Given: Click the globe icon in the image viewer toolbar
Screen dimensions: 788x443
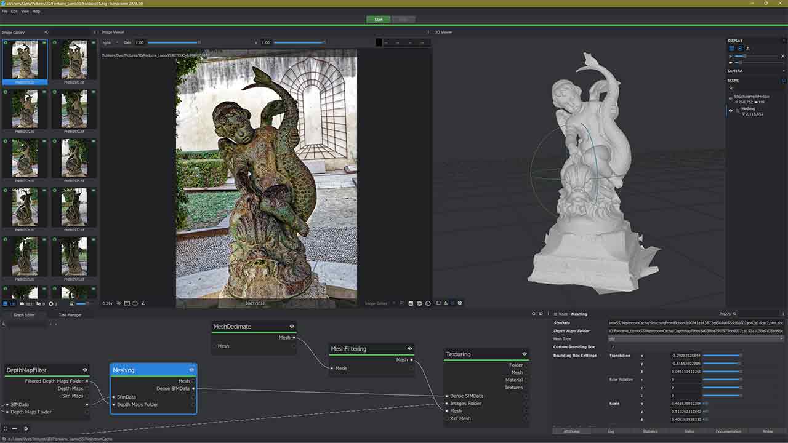Looking at the screenshot, I should point(419,303).
